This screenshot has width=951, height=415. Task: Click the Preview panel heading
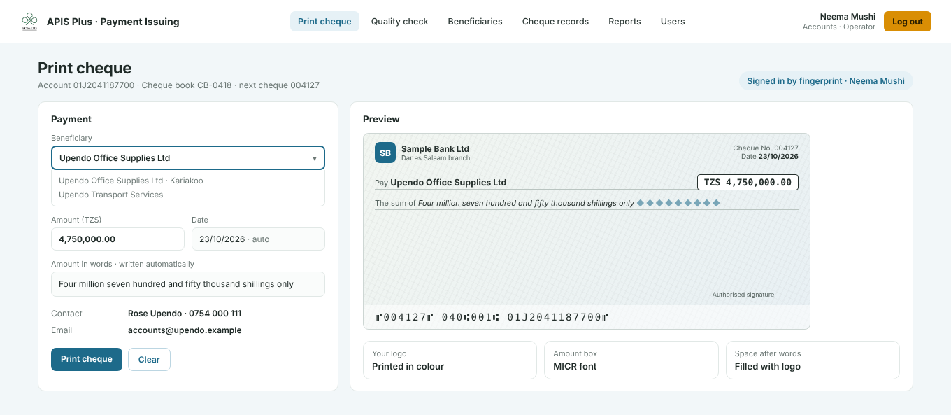381,119
